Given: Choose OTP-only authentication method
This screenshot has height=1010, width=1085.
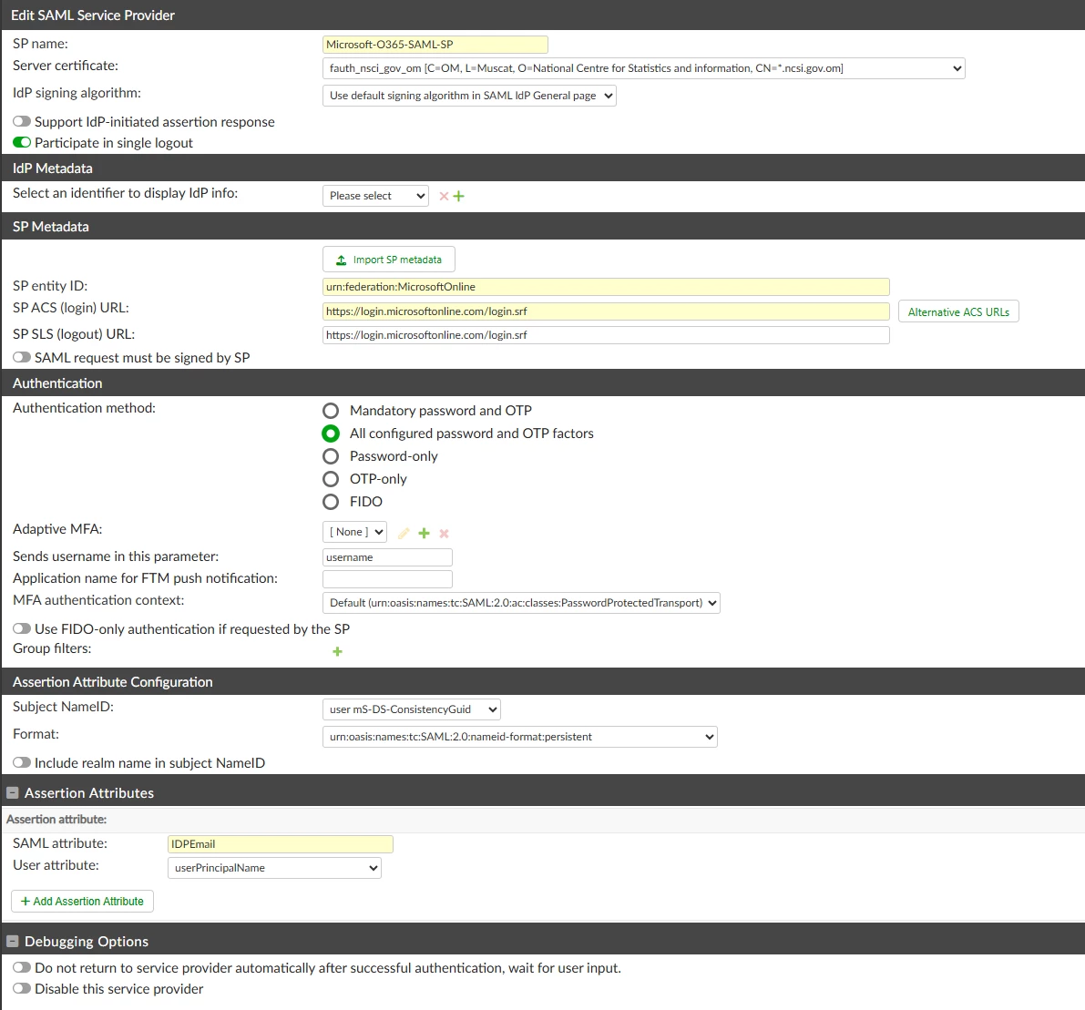Looking at the screenshot, I should (x=331, y=479).
